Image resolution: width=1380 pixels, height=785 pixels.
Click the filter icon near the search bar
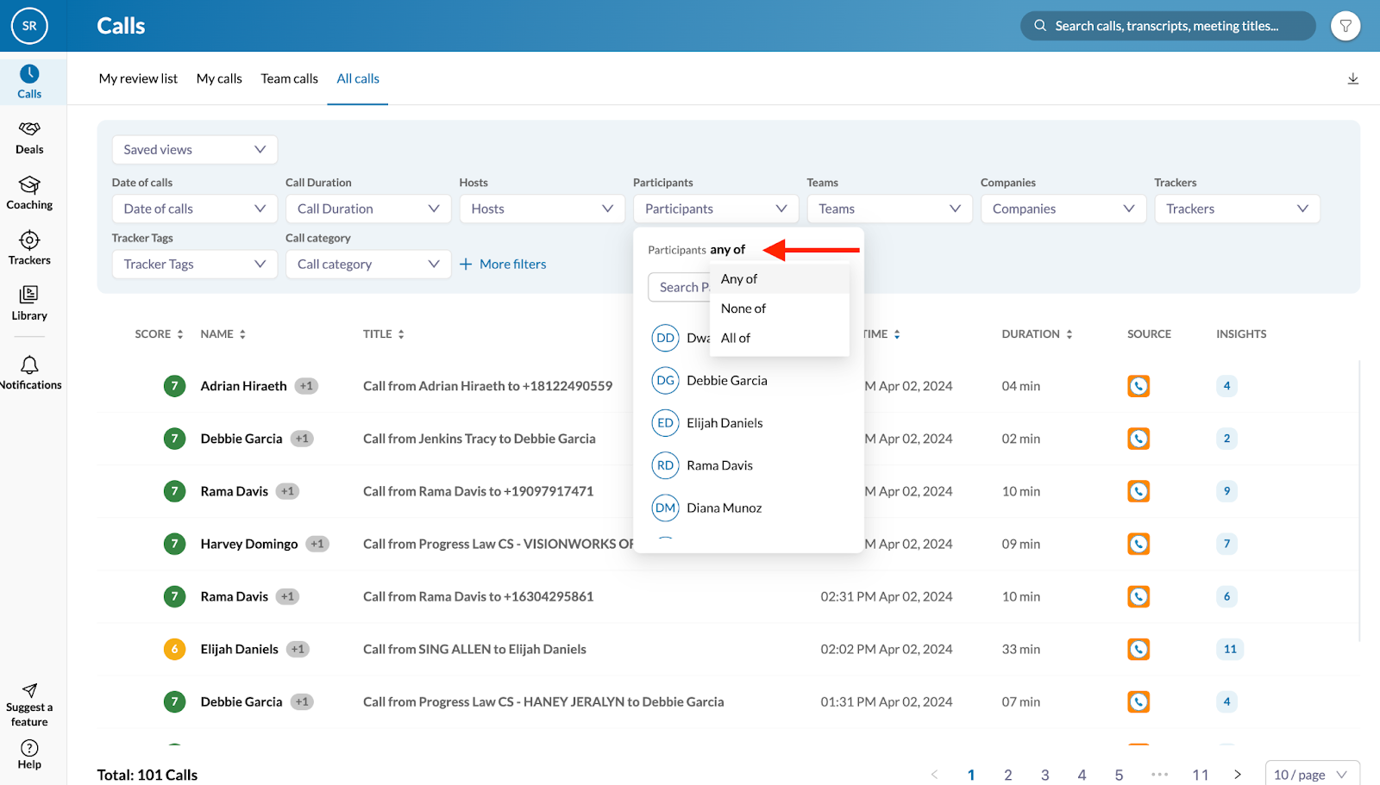(x=1345, y=26)
